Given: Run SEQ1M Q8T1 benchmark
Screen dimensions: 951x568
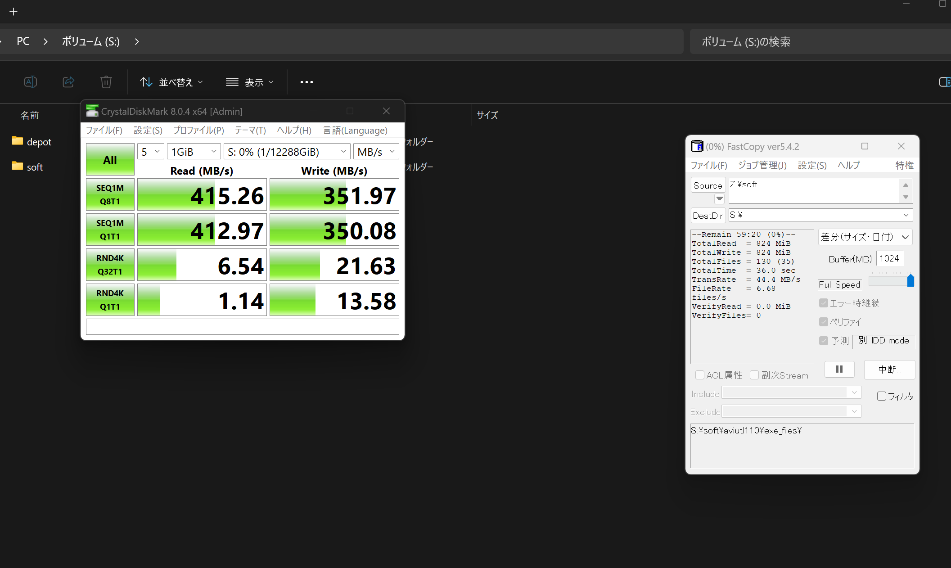Looking at the screenshot, I should (x=110, y=194).
